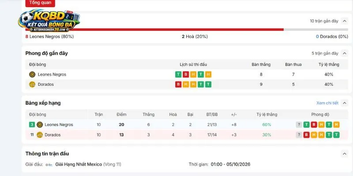The width and height of the screenshot is (353, 176).
Task: Click Leones Negros name in Phong độ table
Action: tap(52, 74)
